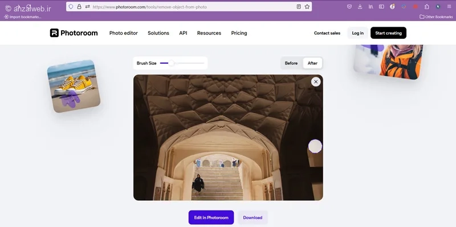Click the Log in button
Viewport: 456px width, 227px height.
pos(358,33)
